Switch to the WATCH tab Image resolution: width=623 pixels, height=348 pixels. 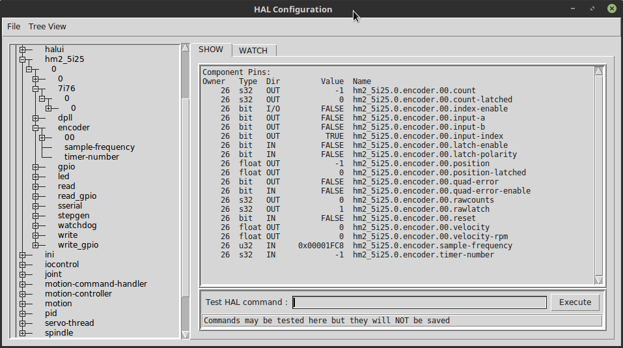[253, 51]
